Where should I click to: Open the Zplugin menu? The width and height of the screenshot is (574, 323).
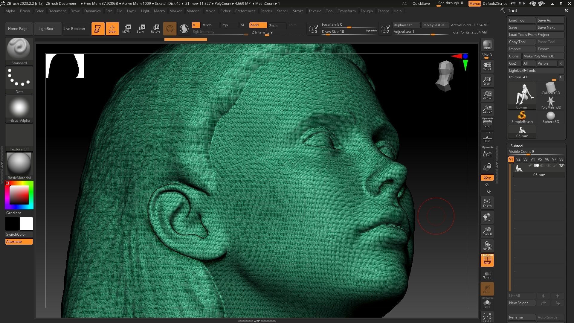pos(367,11)
